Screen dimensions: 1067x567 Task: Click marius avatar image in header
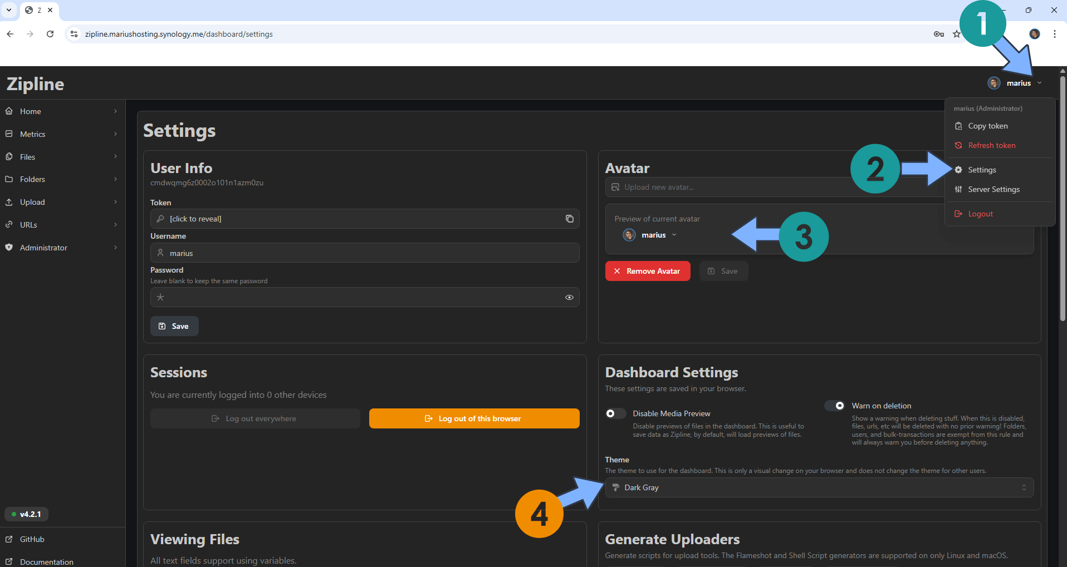994,83
